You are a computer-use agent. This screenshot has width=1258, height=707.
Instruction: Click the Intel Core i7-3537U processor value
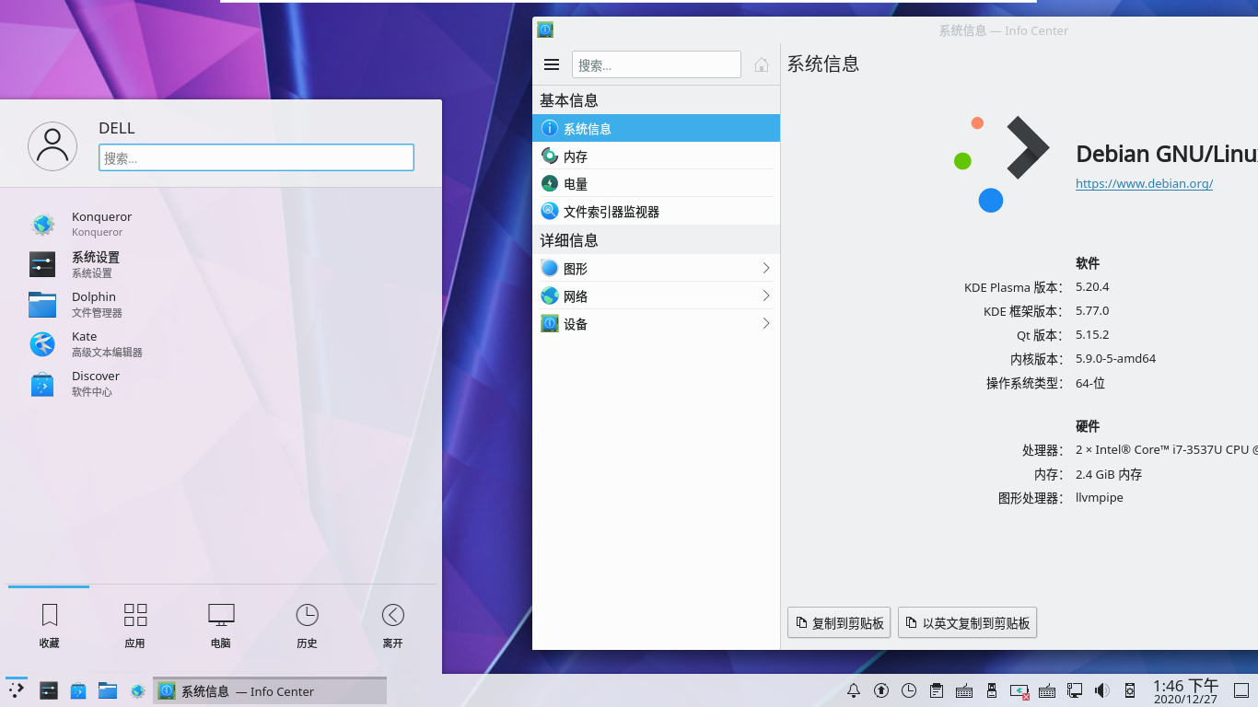tap(1167, 450)
